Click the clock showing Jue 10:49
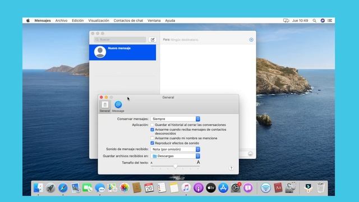 [300, 21]
